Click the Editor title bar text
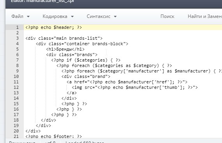 pyautogui.click(x=43, y=2)
